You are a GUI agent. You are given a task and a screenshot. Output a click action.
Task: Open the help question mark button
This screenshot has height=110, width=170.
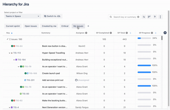[155, 17]
